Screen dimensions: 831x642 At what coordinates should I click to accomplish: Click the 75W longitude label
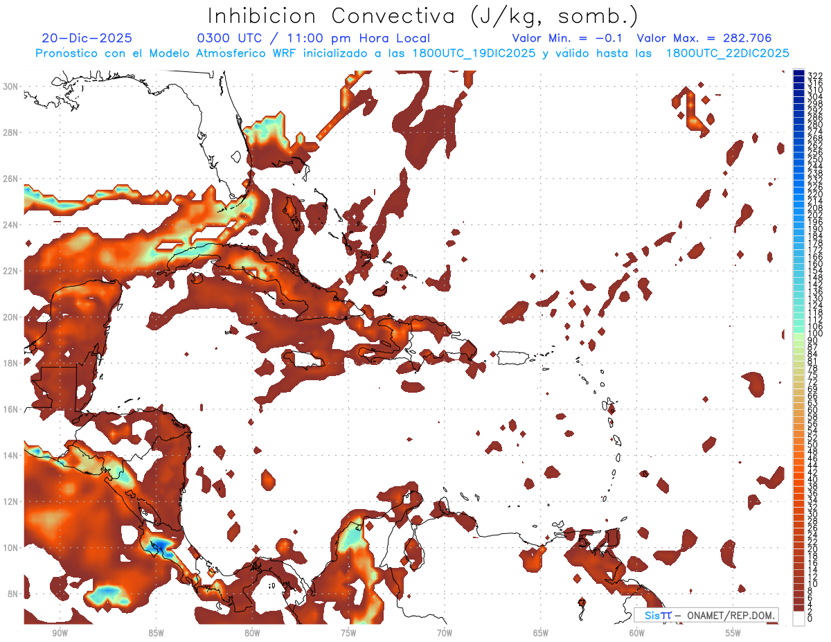(x=348, y=633)
